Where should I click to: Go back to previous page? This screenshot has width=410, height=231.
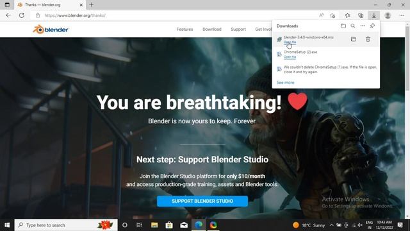(x=8, y=15)
